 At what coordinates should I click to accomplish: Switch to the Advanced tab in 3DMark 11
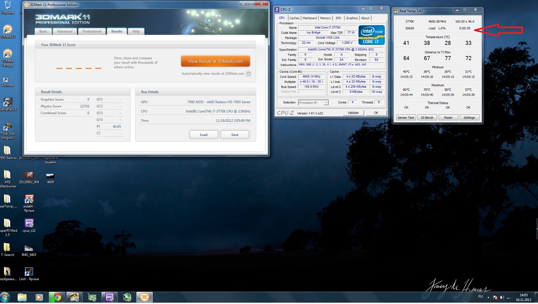(65, 31)
